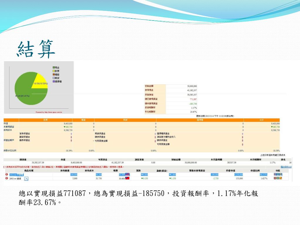
Task: Click the green 現金 legend swatch
Action: click(x=54, y=68)
